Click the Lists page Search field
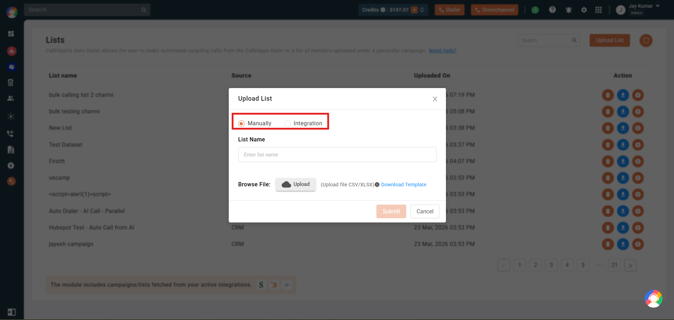674x320 pixels. pos(549,40)
